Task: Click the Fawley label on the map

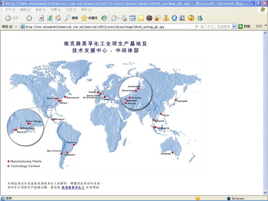Action: [x=93, y=92]
